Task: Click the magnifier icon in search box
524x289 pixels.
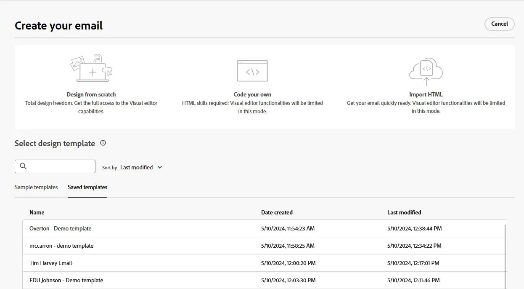Action: coord(23,166)
